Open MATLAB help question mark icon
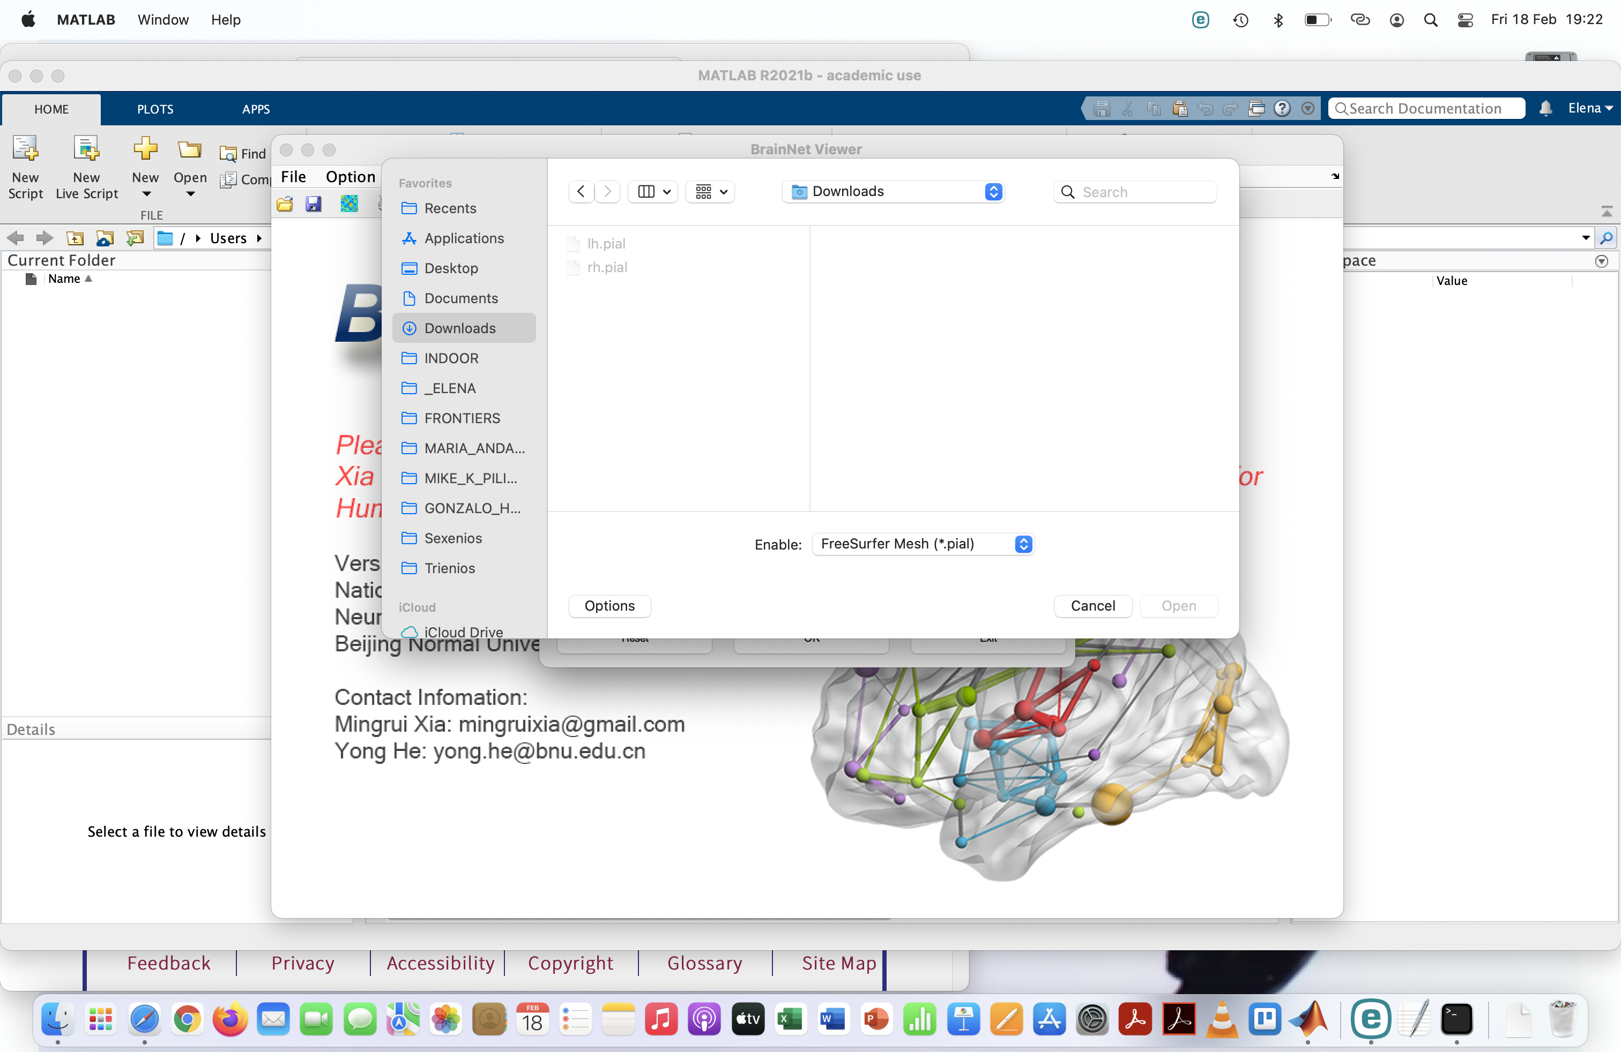The height and width of the screenshot is (1052, 1621). click(1282, 108)
